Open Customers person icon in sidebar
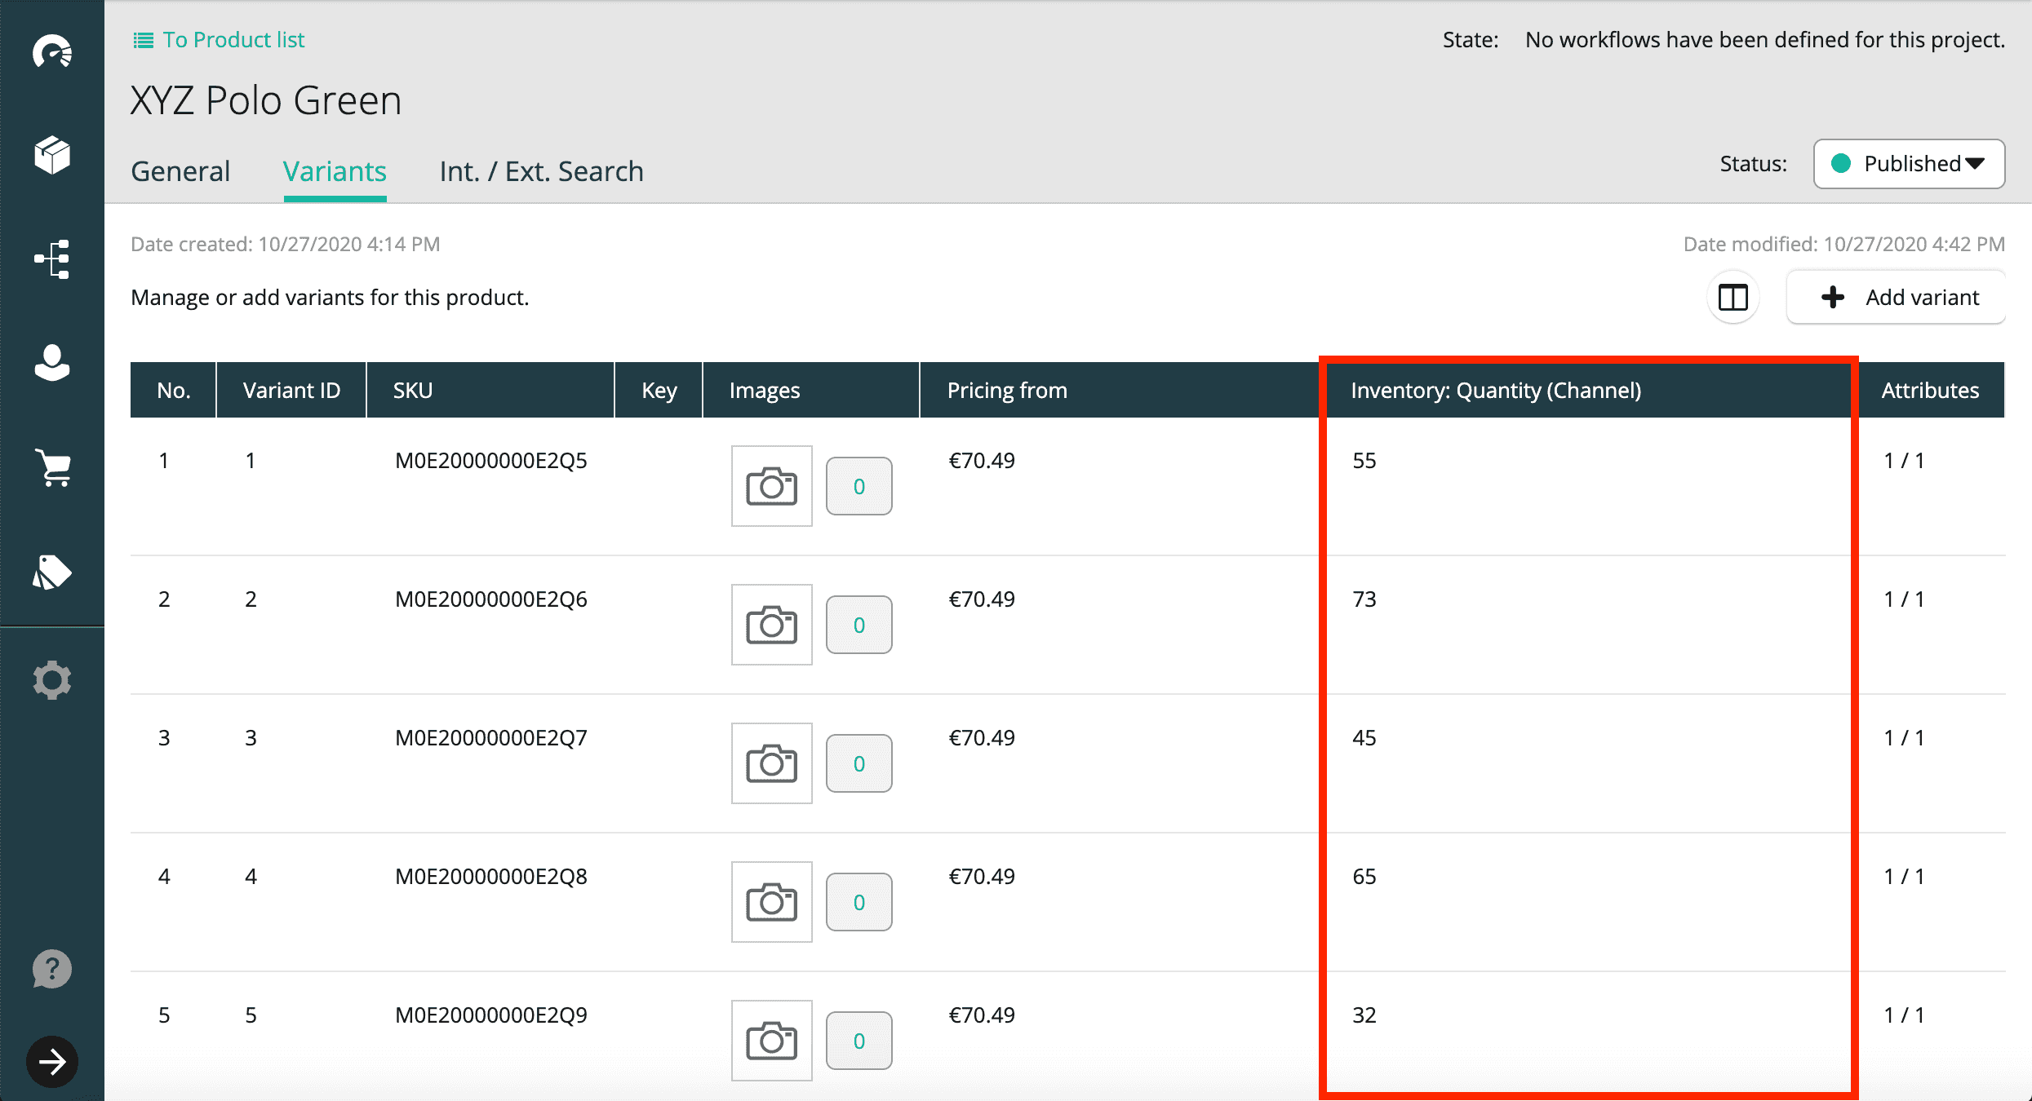The image size is (2032, 1101). point(52,363)
